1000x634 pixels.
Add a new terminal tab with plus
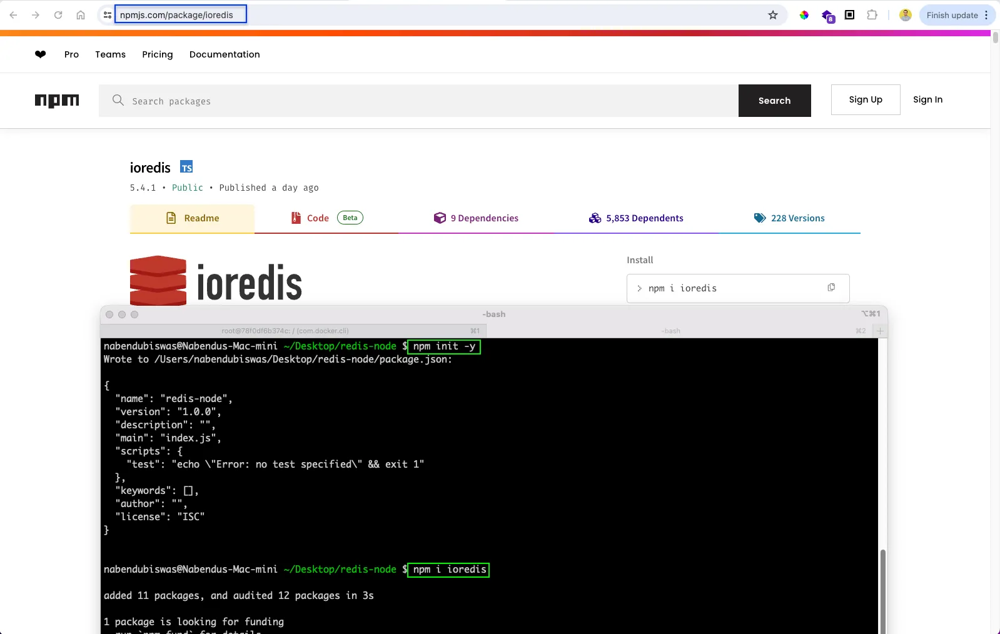(880, 331)
